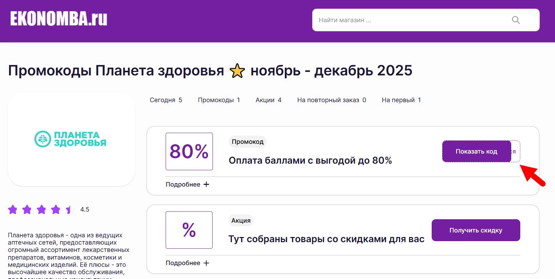Expand Подробнее on the discount Акция offer
Viewport: 555px width, 279px height.
tap(184, 263)
